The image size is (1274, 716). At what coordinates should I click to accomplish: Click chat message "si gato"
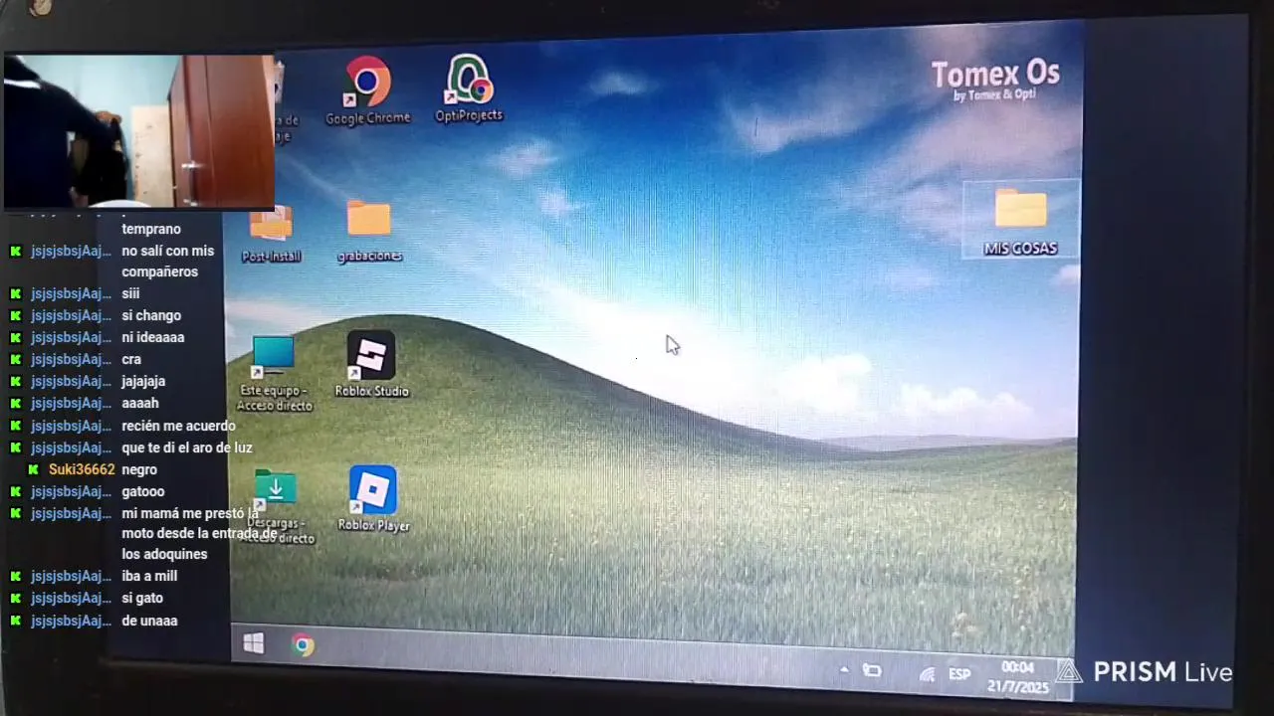tap(142, 598)
